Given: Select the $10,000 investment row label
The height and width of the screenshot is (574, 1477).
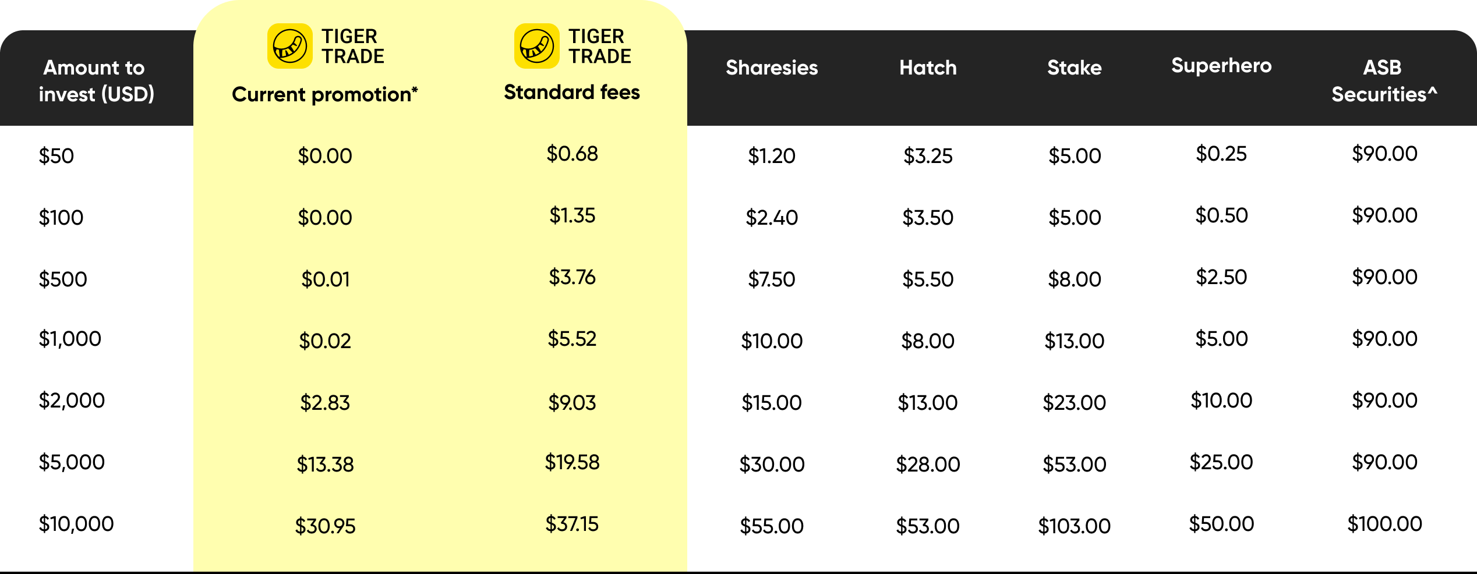Looking at the screenshot, I should coord(76,524).
